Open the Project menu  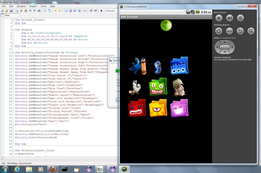pos(33,6)
